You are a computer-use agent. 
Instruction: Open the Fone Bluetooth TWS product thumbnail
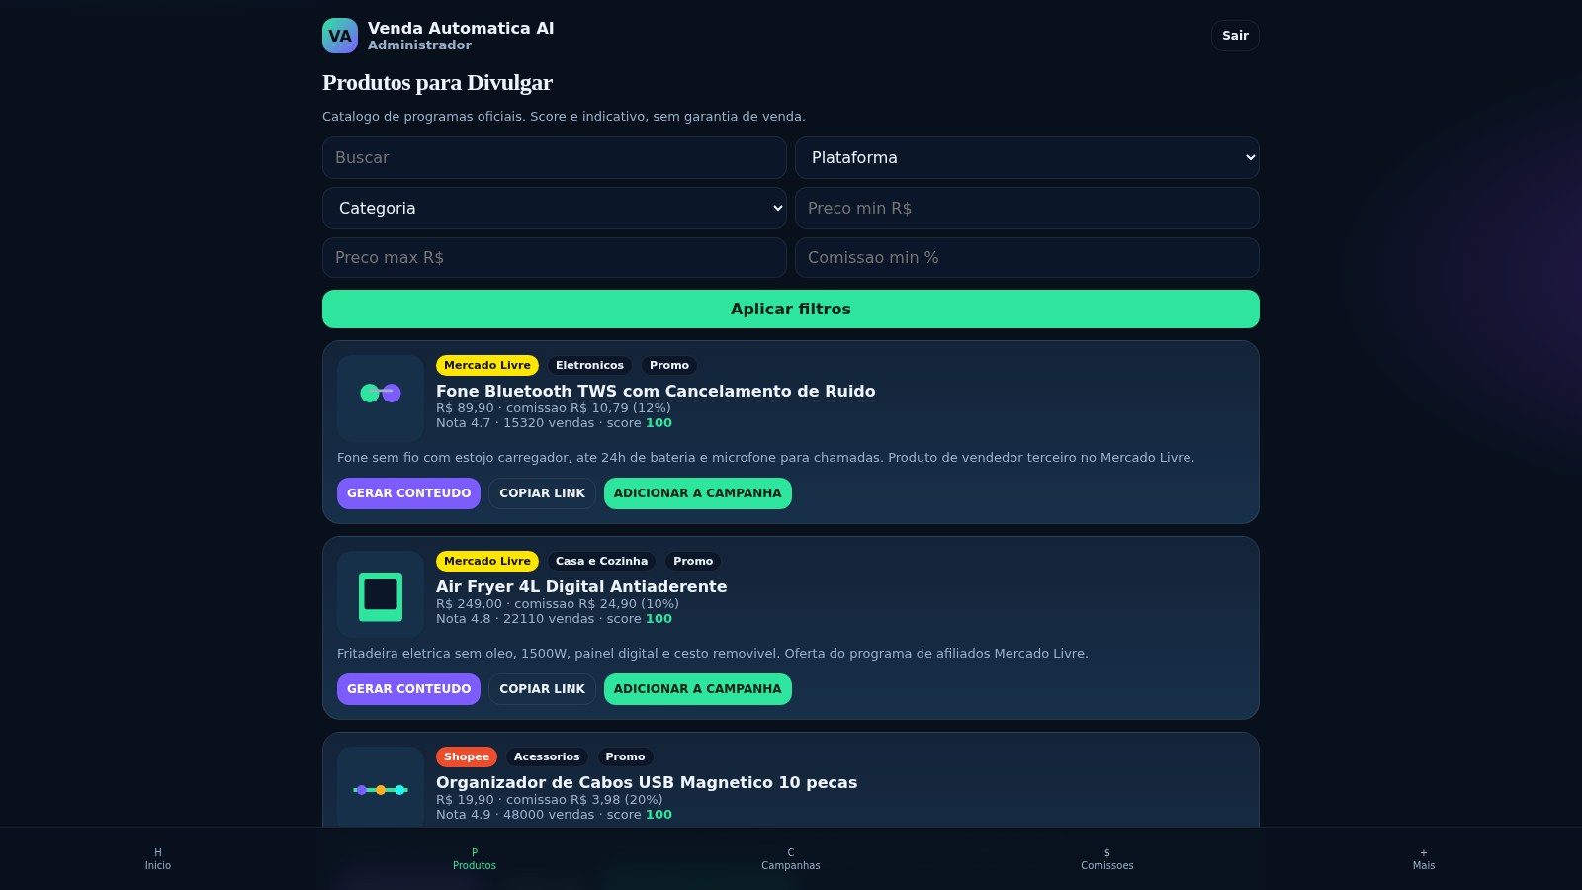click(381, 399)
